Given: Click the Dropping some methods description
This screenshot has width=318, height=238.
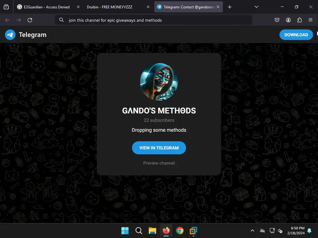Looking at the screenshot, I should [x=159, y=130].
